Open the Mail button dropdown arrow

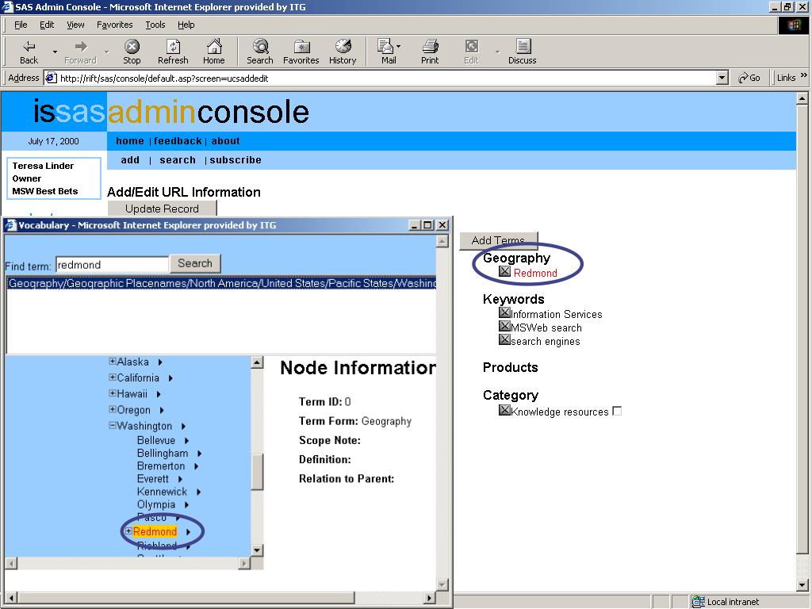click(398, 47)
